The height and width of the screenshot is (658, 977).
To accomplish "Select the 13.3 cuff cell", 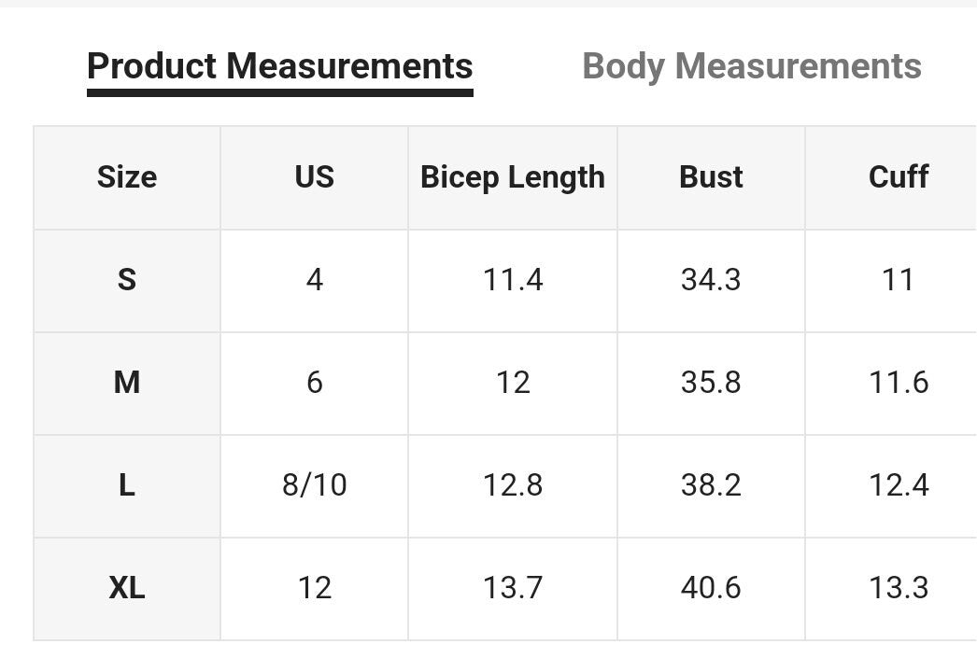I will pyautogui.click(x=898, y=588).
